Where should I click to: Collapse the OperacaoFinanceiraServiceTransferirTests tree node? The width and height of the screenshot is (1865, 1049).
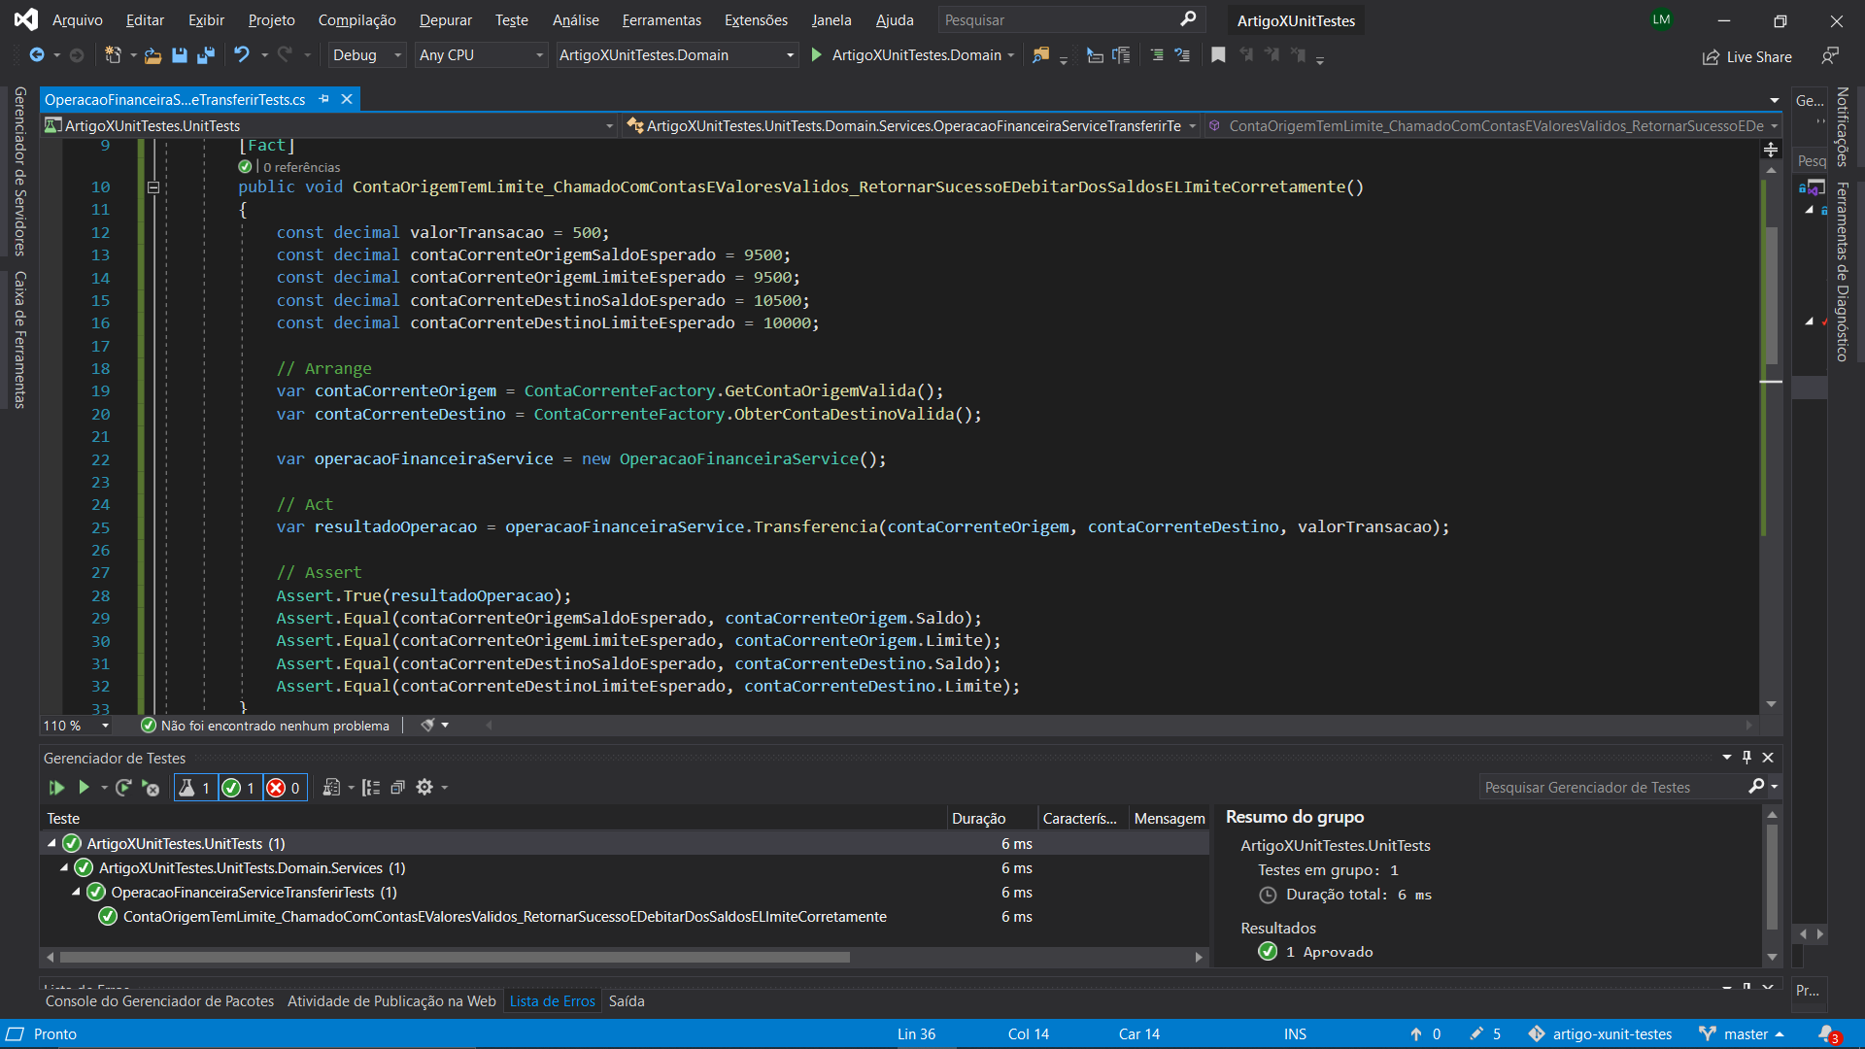76,892
